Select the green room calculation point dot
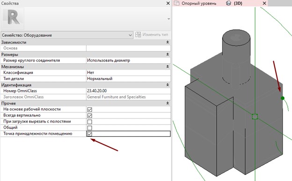The image size is (292, 181). pos(283,98)
